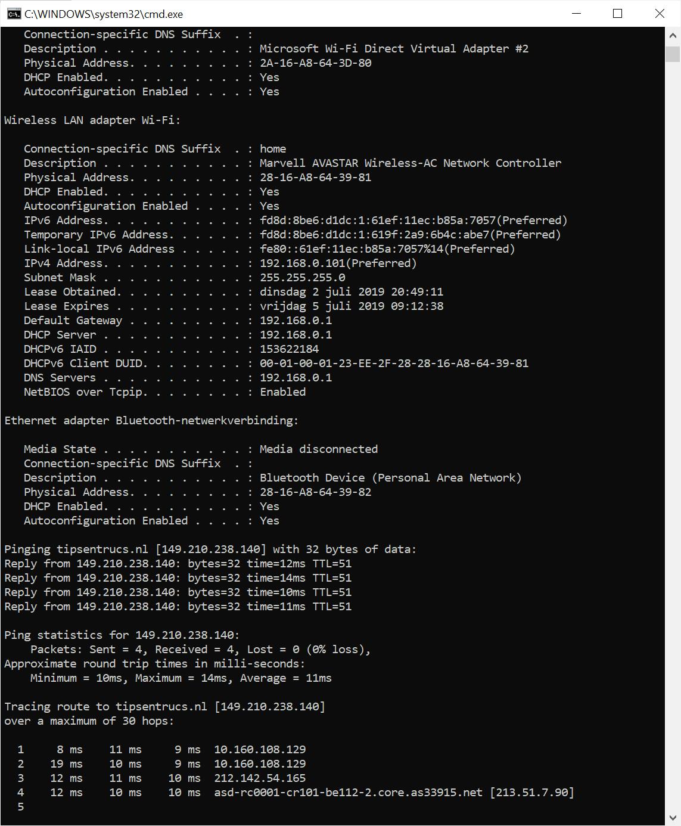Image resolution: width=681 pixels, height=826 pixels.
Task: Click the asd-rc0001 hop 4 hostname
Action: (348, 793)
